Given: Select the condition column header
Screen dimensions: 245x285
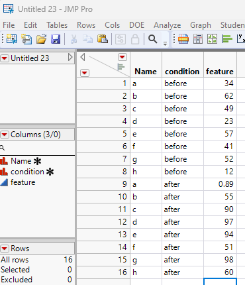Looking at the screenshot, I should click(182, 72).
